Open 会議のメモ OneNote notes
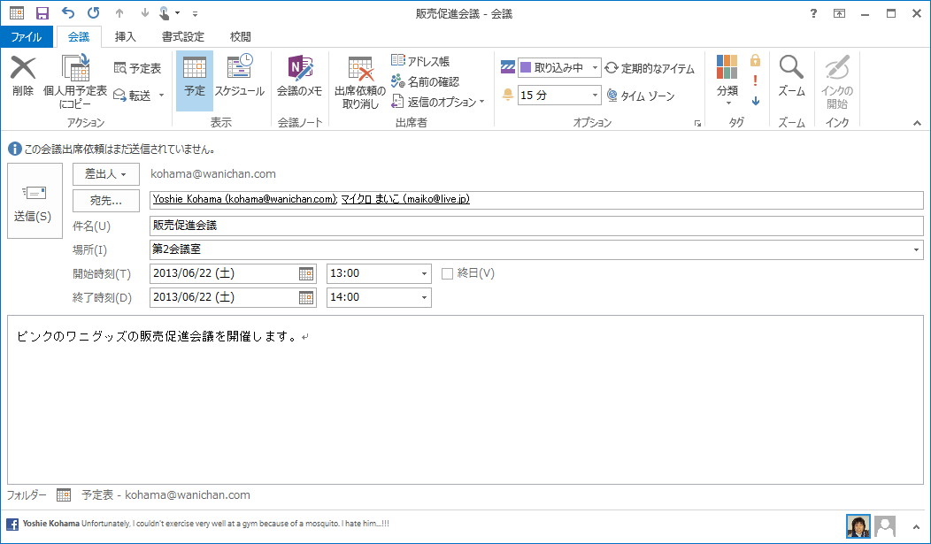 pos(299,77)
